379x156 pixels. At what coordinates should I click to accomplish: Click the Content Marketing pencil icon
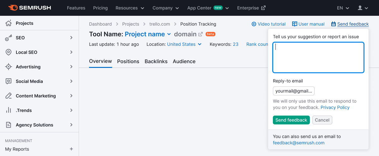tap(9, 96)
